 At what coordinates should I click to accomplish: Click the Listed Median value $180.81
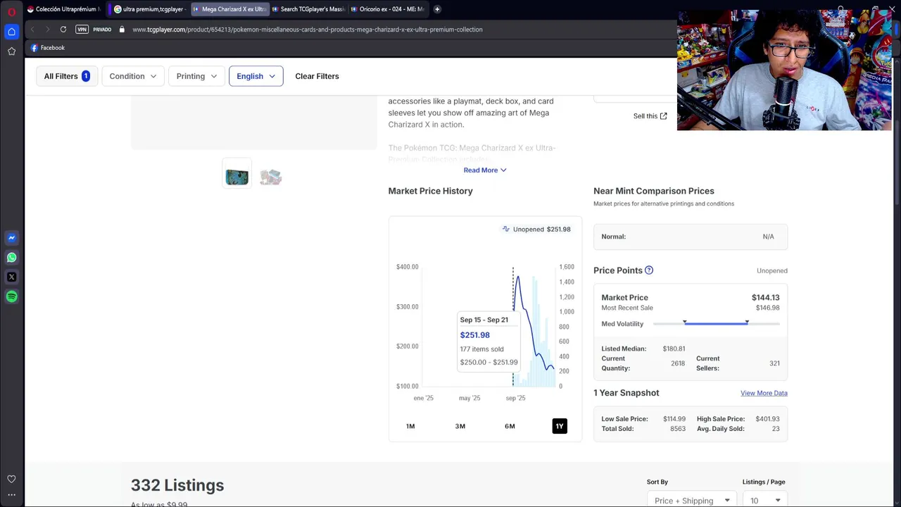click(674, 349)
